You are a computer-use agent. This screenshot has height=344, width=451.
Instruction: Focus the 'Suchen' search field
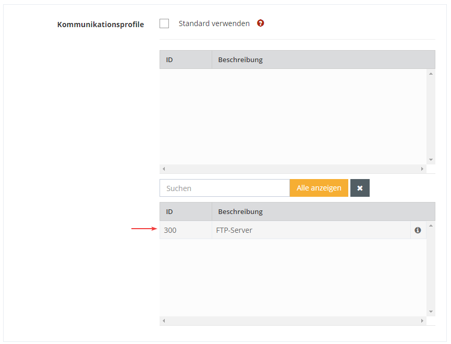(224, 188)
